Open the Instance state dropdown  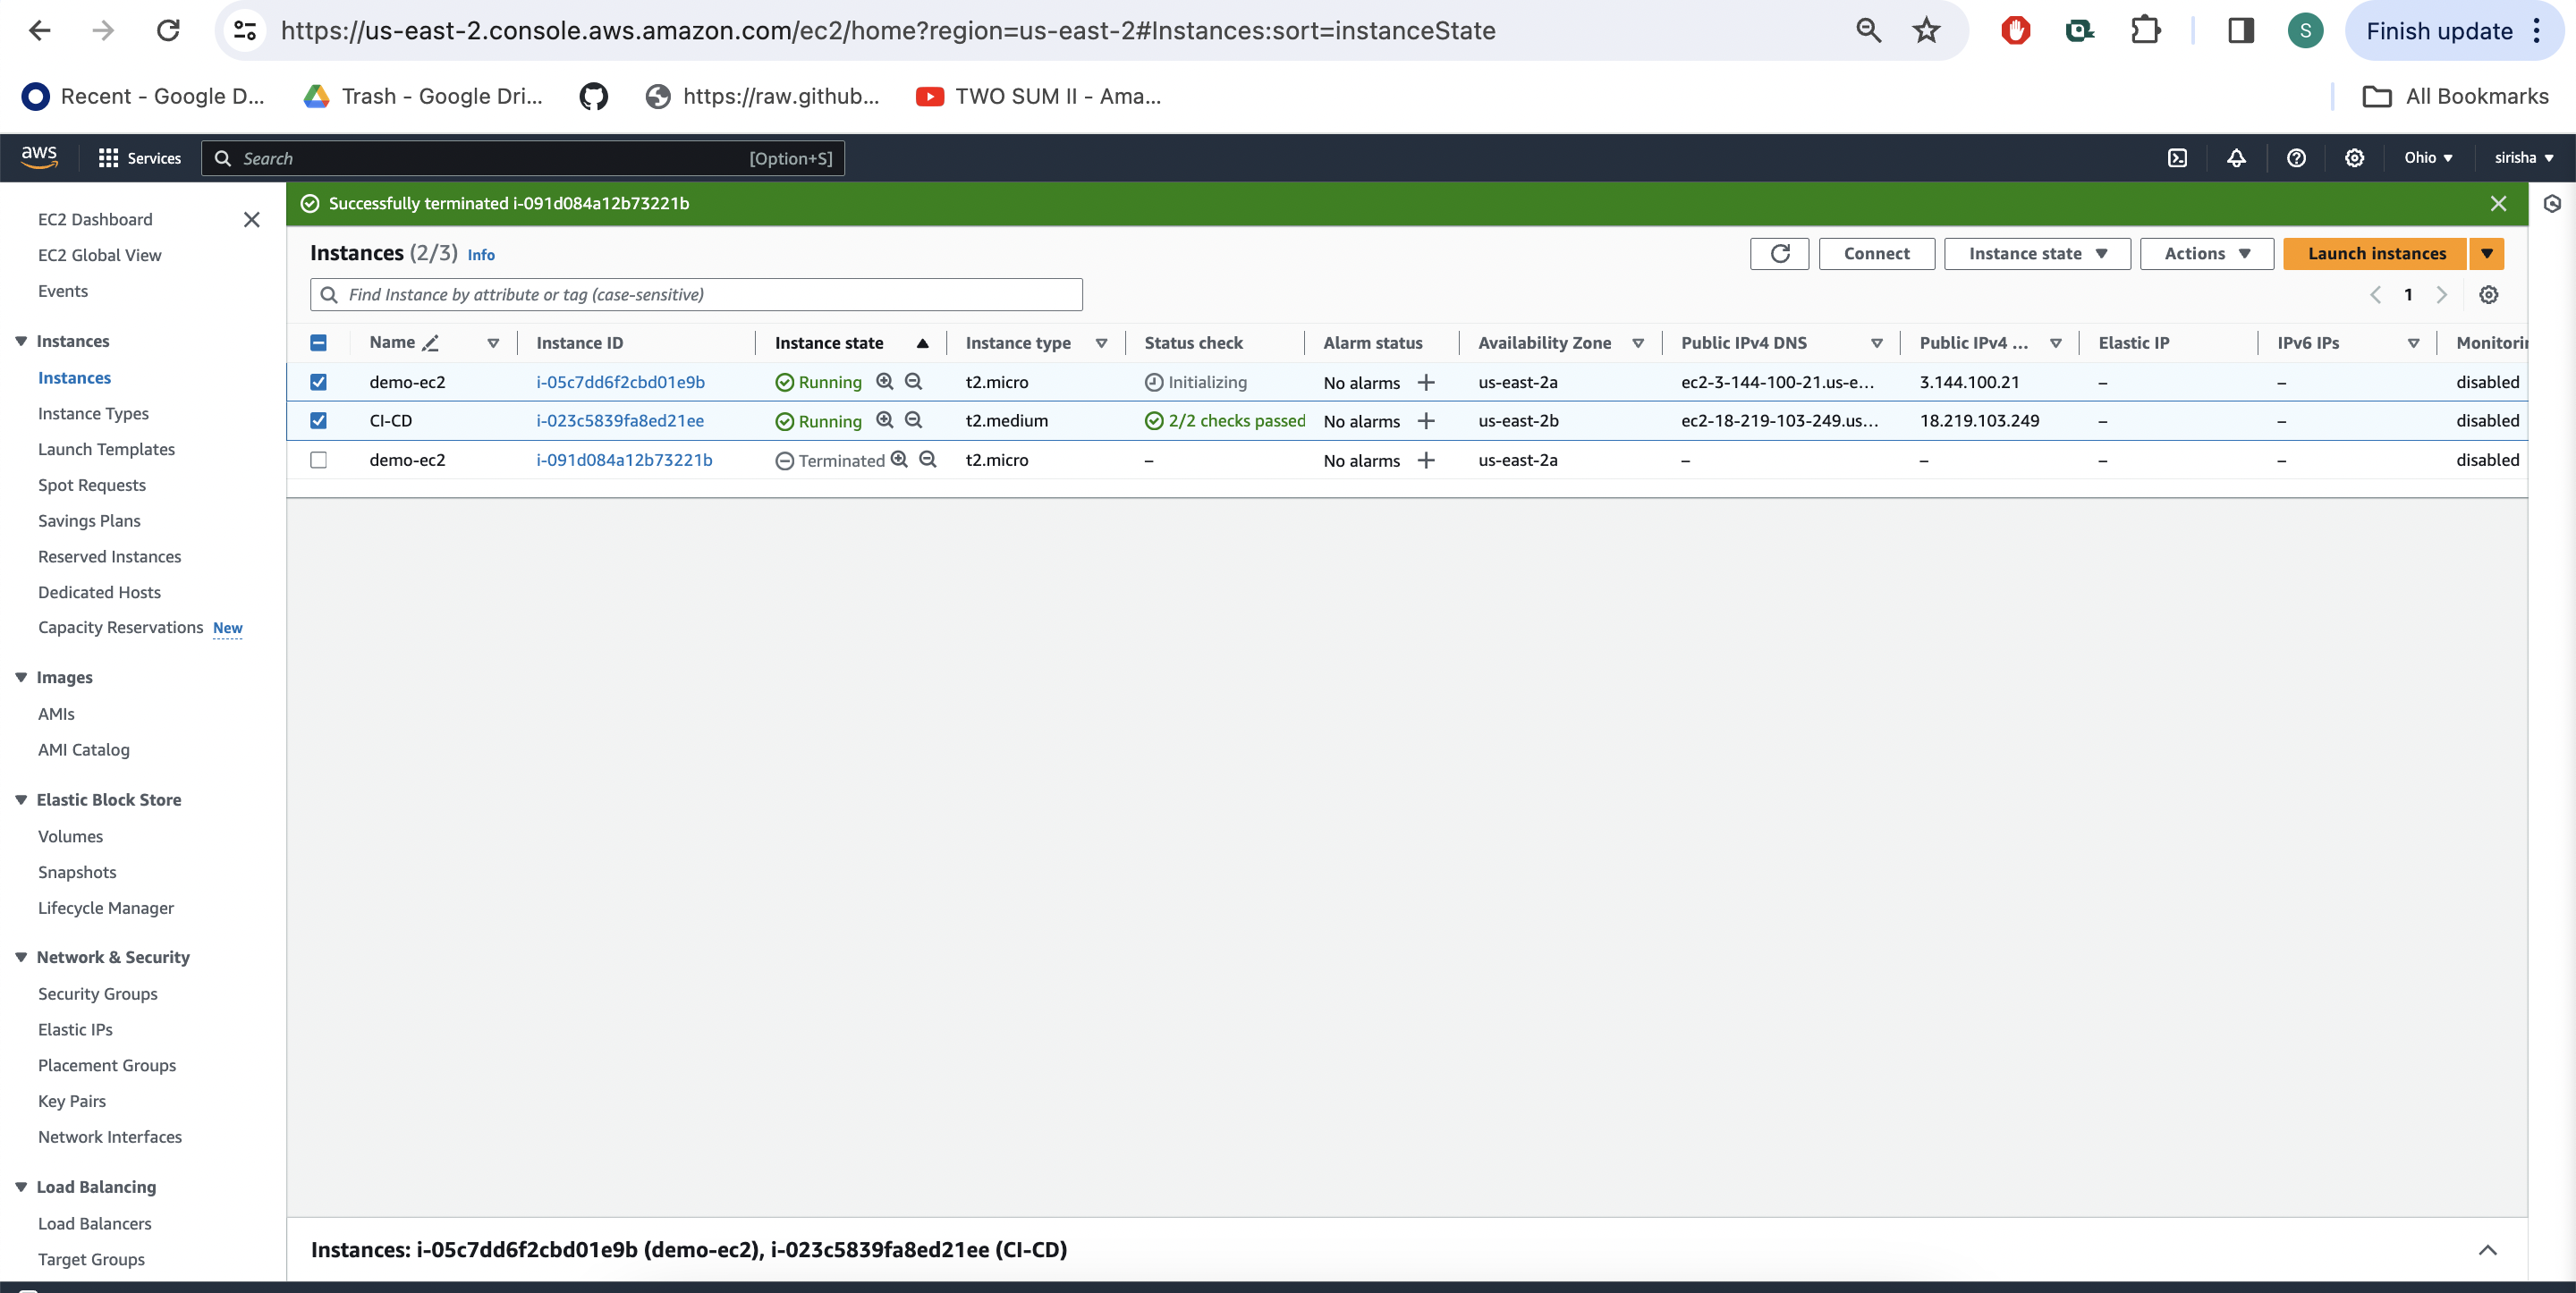(2036, 254)
